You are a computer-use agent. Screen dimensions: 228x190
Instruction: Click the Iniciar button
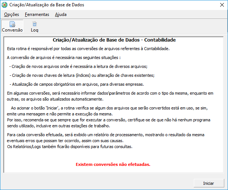209,183
